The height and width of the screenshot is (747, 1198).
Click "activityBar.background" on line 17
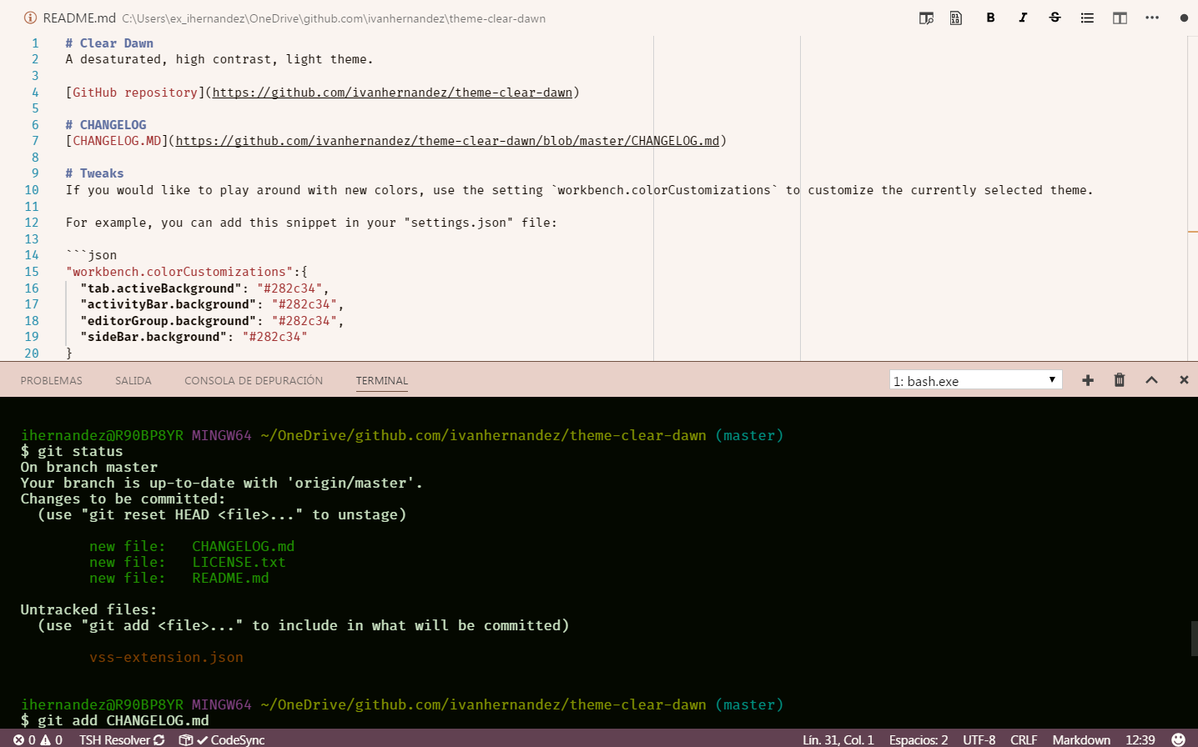pyautogui.click(x=169, y=304)
